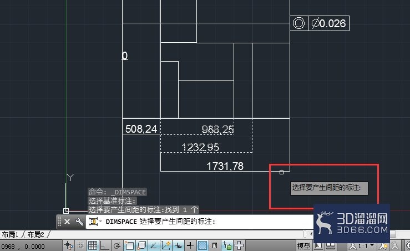Viewport: 410px width, 251px height.
Task: Toggle Object Snap in status bar
Action: pos(129,246)
